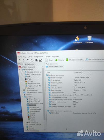Select Графический процессор tree item

[x=35, y=103]
